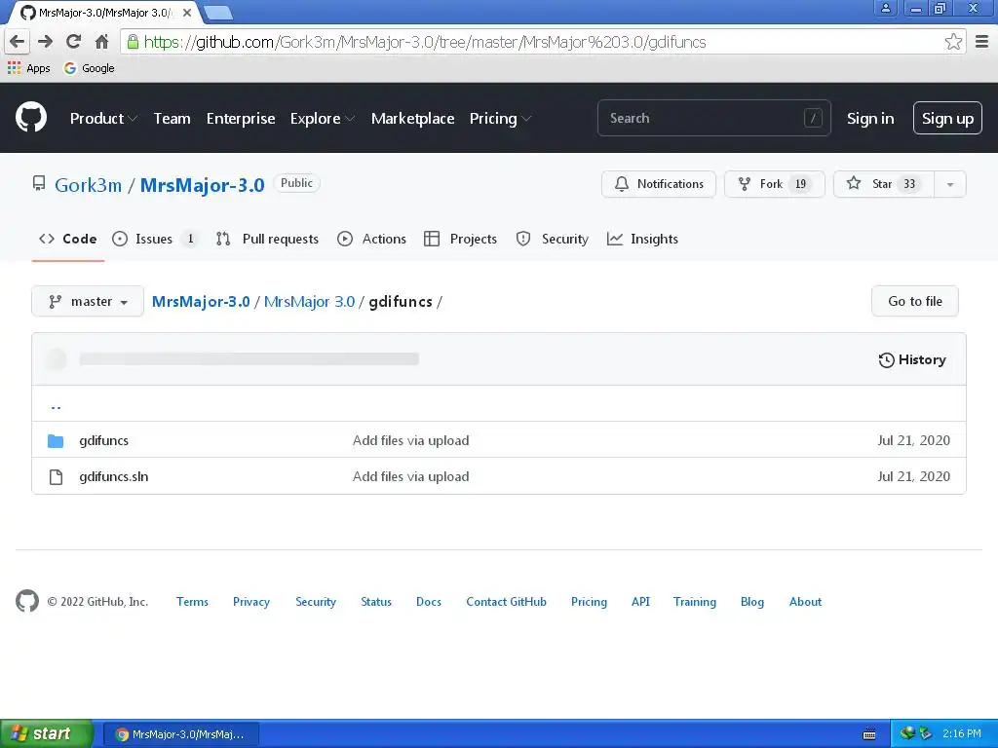Reload the page with the refresh icon
This screenshot has width=998, height=748.
coord(73,42)
